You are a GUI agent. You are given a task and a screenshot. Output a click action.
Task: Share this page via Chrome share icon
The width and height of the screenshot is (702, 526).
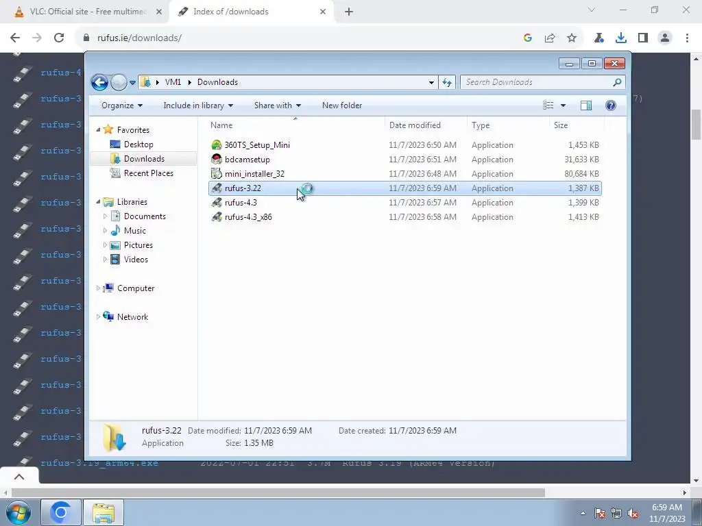tap(550, 38)
